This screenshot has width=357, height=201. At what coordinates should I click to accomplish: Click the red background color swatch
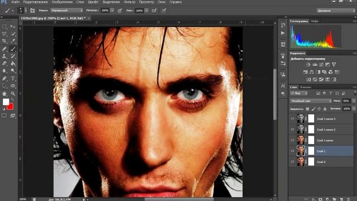(x=11, y=107)
